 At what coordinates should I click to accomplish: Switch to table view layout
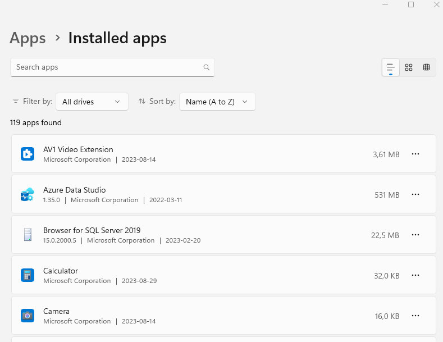[426, 67]
